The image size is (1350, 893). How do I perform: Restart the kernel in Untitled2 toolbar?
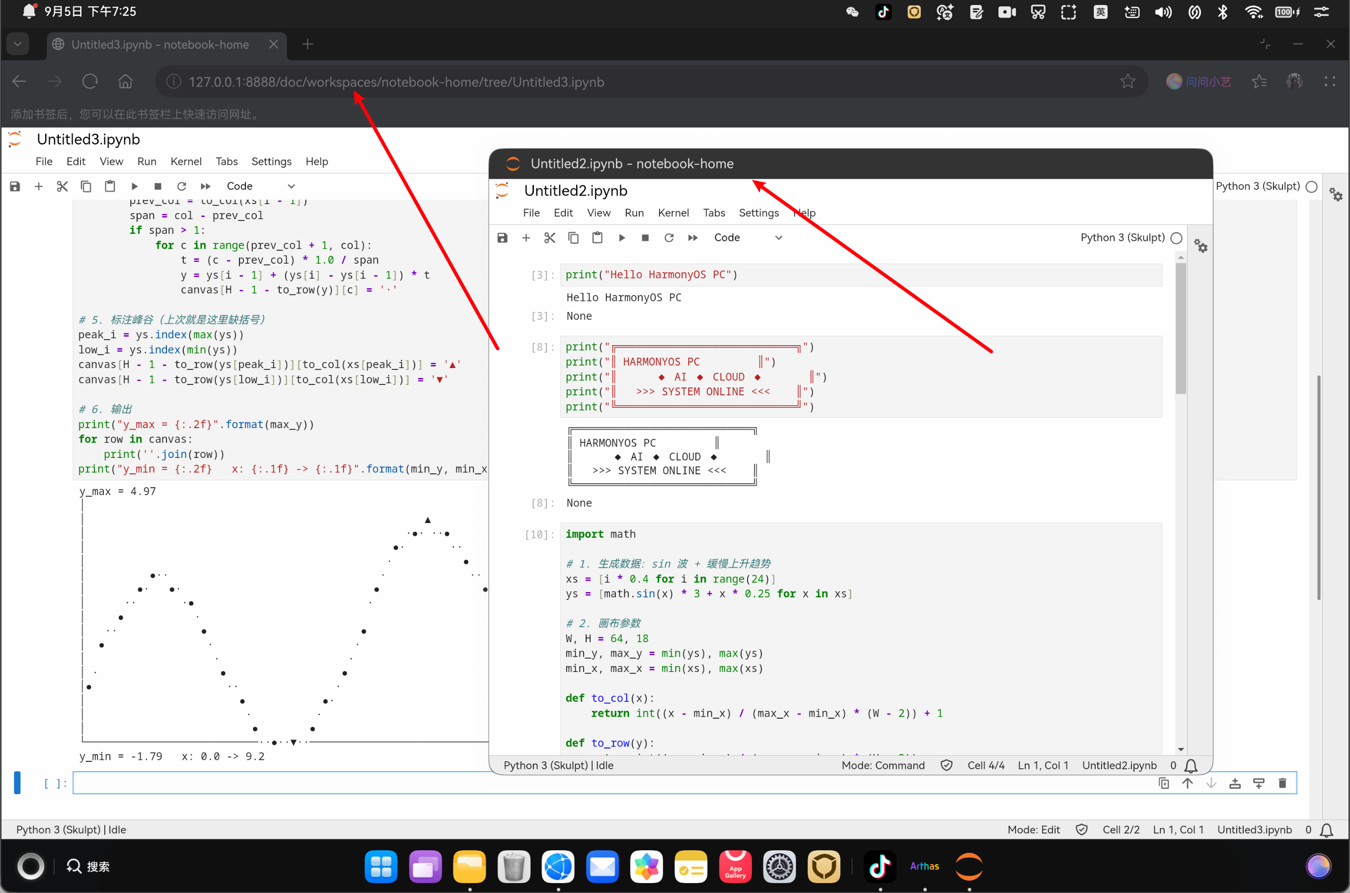669,237
